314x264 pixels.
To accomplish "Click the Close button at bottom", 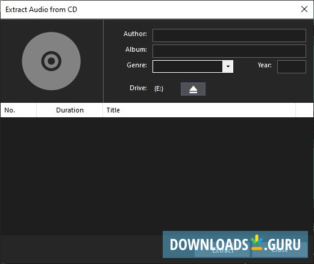I will click(280, 250).
